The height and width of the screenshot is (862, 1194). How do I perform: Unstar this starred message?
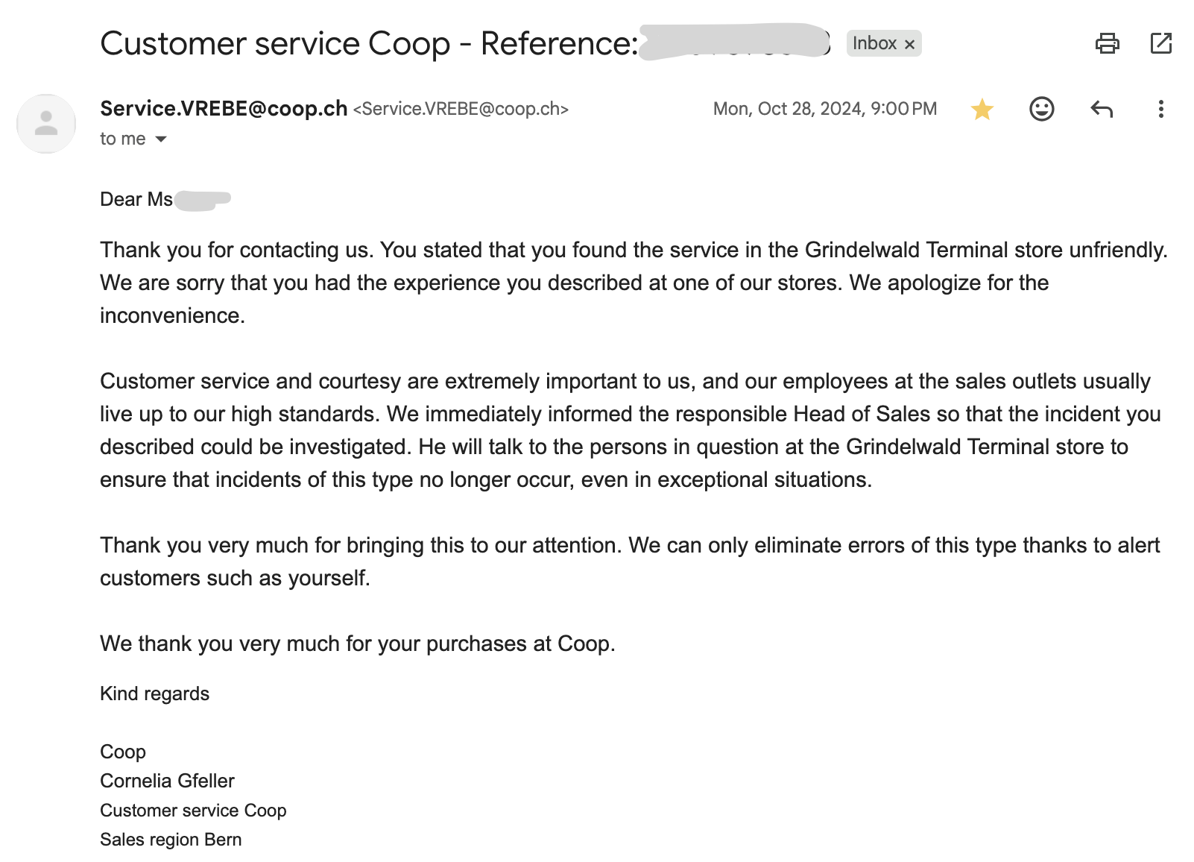(x=982, y=110)
